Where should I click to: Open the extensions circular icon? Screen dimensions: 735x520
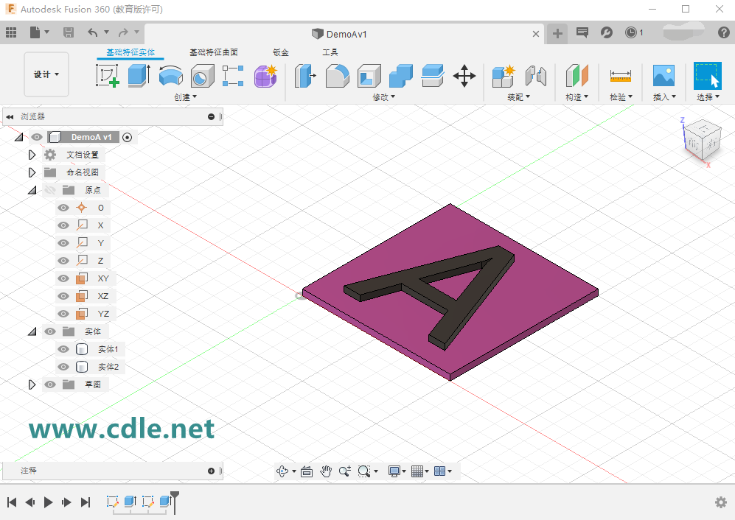(607, 32)
